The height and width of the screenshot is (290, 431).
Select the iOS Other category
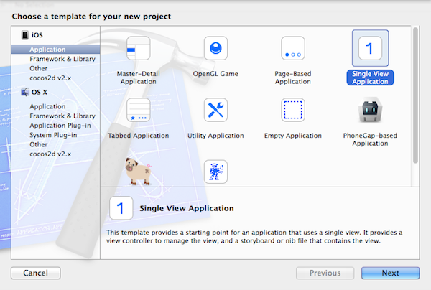[39, 68]
